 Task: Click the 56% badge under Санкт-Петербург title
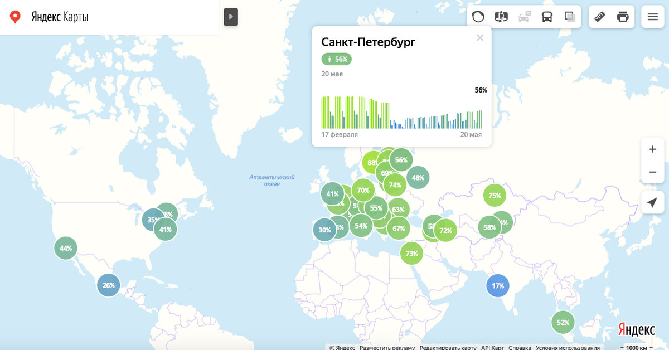tap(337, 59)
